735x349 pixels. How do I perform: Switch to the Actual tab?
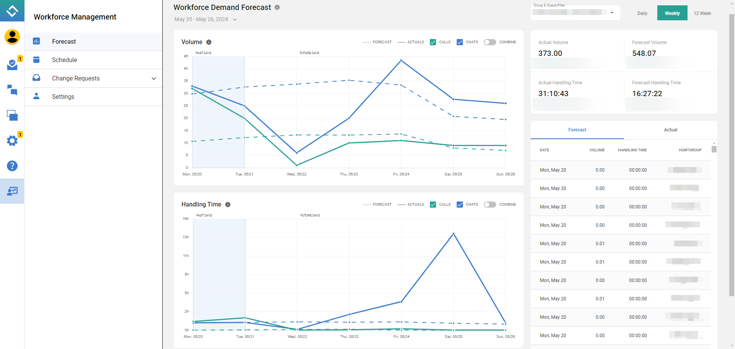(670, 130)
